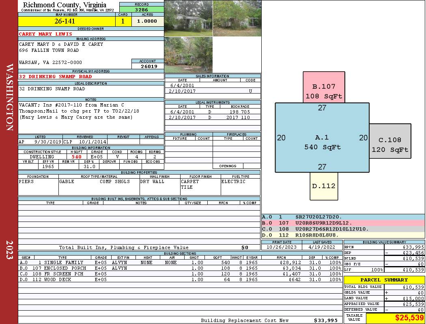
Task: Click the PARCEL SUMMARY yellow header
Action: tap(384, 280)
